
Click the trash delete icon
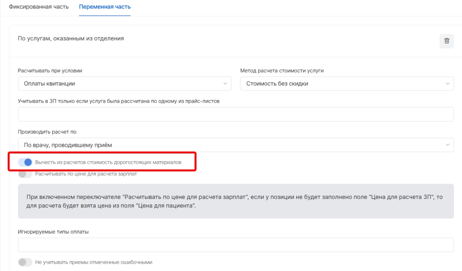pyautogui.click(x=447, y=41)
